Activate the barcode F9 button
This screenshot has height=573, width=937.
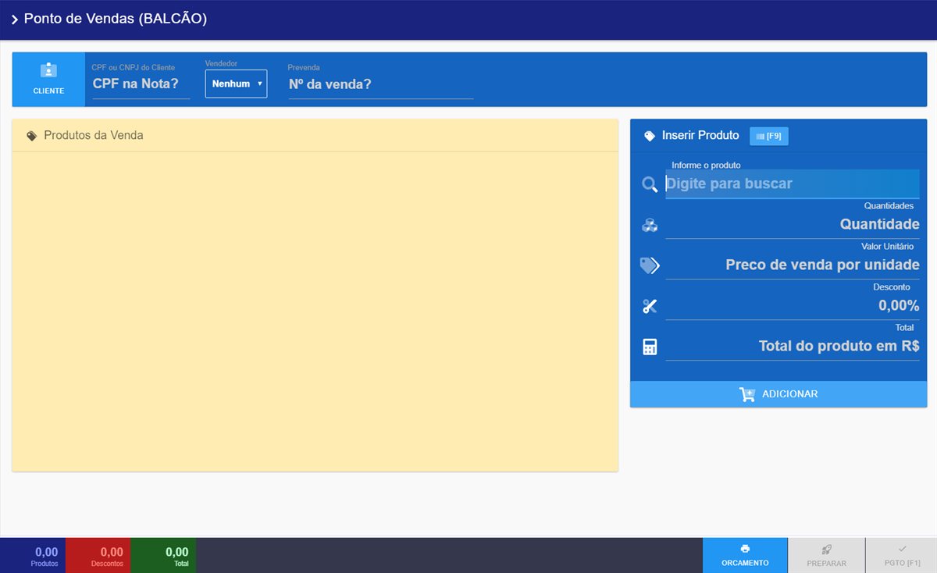click(769, 136)
